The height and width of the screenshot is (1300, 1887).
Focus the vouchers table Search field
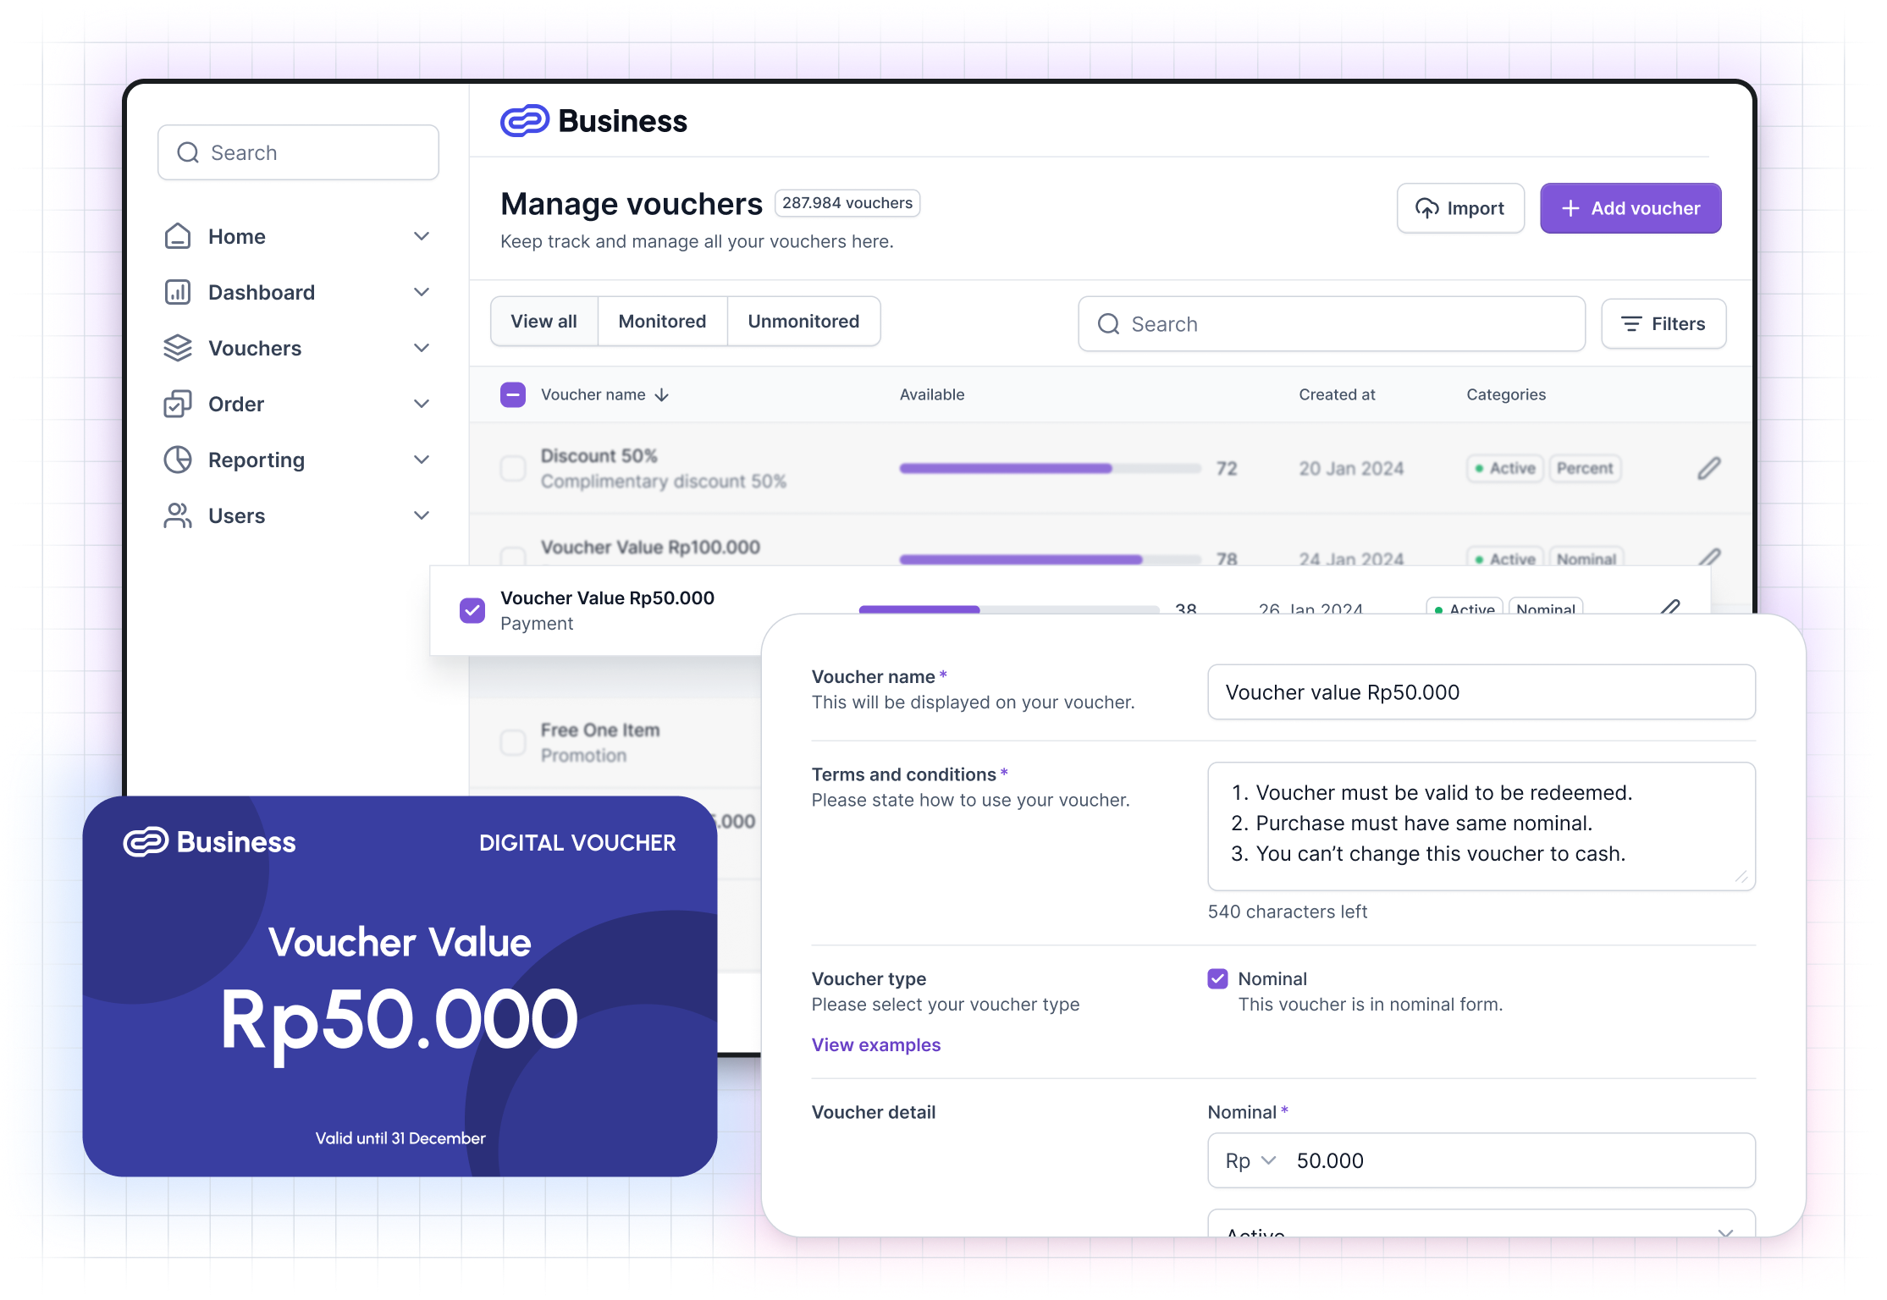[x=1332, y=323]
